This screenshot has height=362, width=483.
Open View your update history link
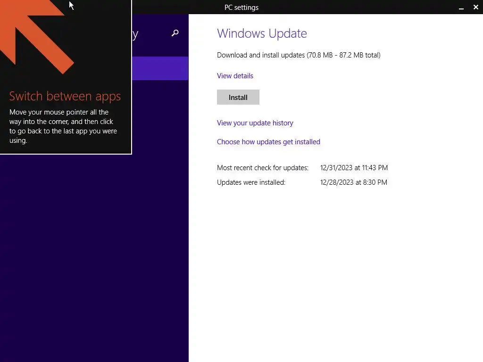[x=255, y=123]
